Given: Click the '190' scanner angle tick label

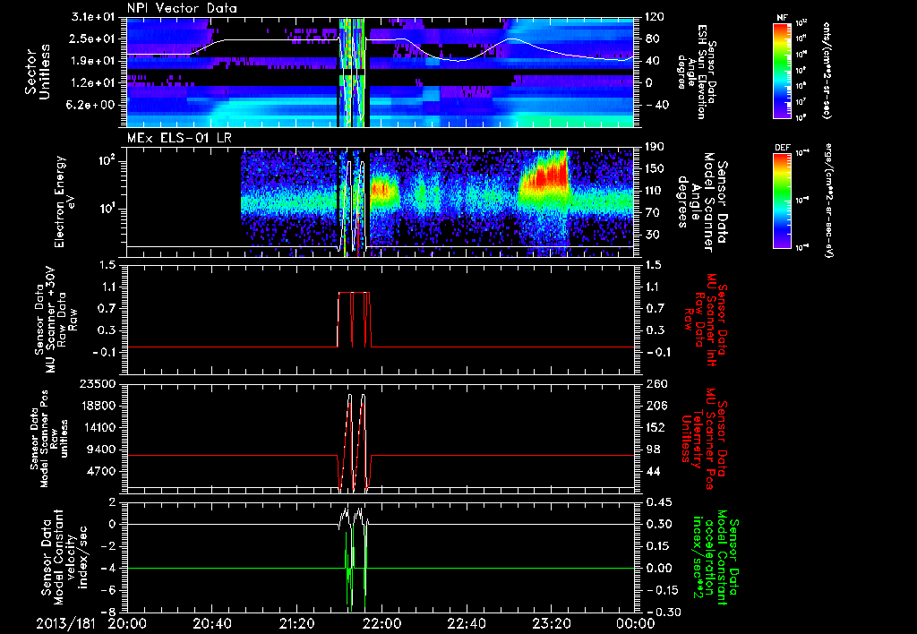Looking at the screenshot, I should 655,147.
